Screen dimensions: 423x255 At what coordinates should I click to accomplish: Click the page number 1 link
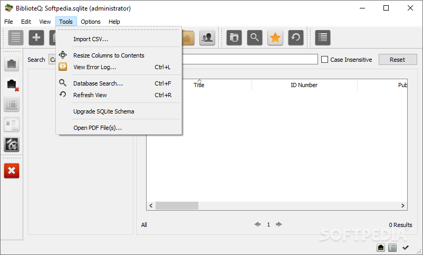click(268, 224)
